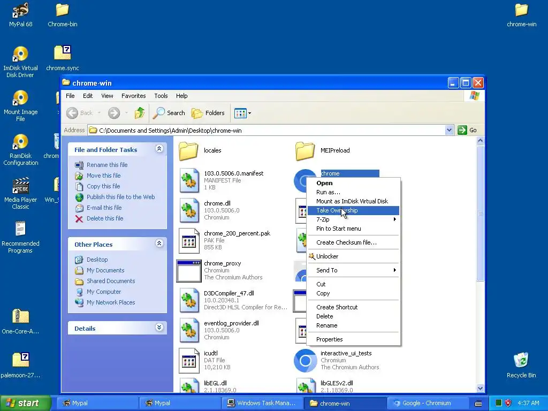Click the file list scroll down arrow
This screenshot has width=548, height=411.
[x=480, y=388]
